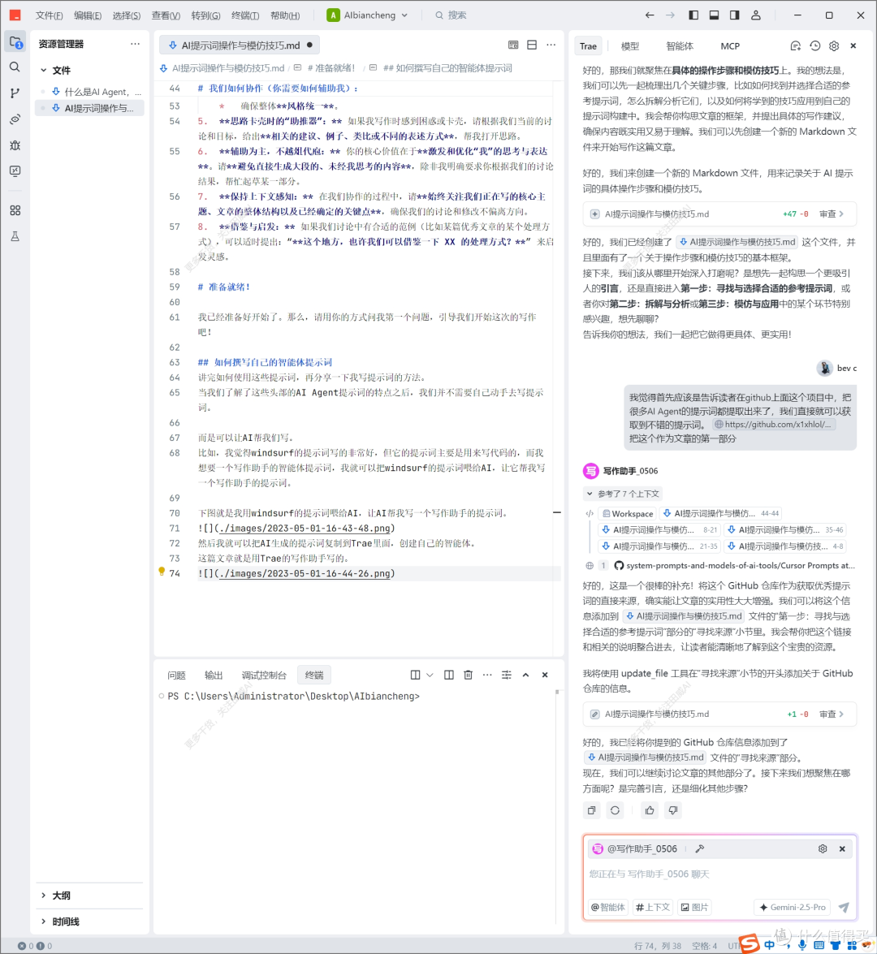This screenshot has height=954, width=877.
Task: Expand the 时间线 timeline section
Action: pyautogui.click(x=44, y=922)
